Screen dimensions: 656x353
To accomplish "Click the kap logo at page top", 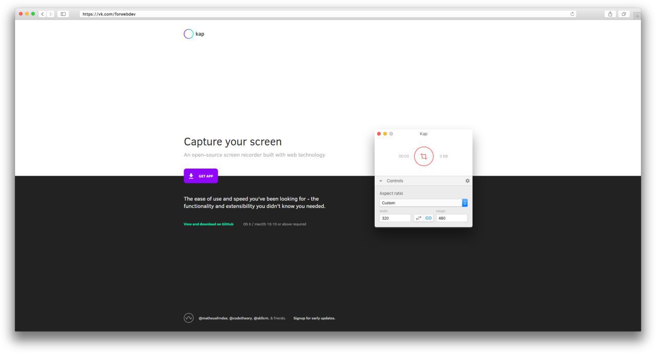I will coord(194,34).
